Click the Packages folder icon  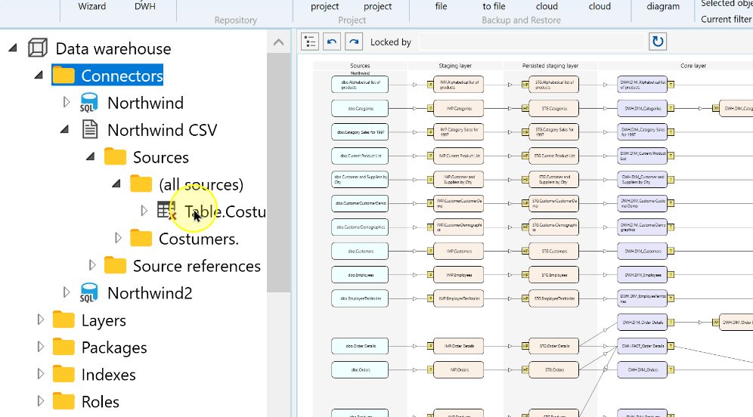tap(64, 347)
